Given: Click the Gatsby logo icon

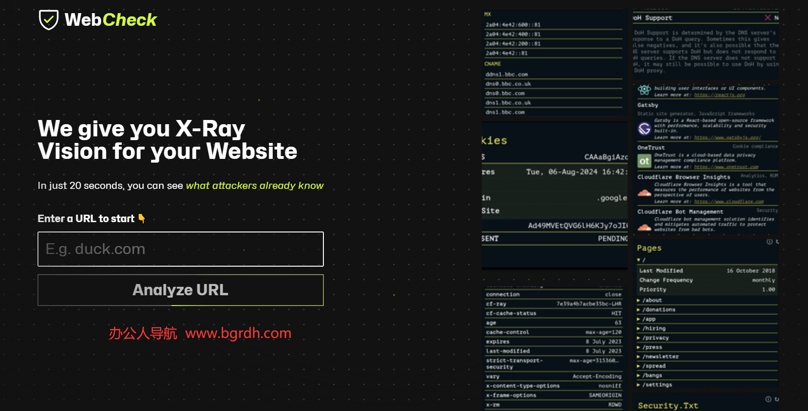Looking at the screenshot, I should point(644,128).
